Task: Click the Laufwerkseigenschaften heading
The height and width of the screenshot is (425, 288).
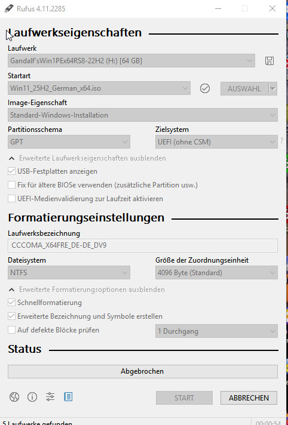Action: pos(75,33)
